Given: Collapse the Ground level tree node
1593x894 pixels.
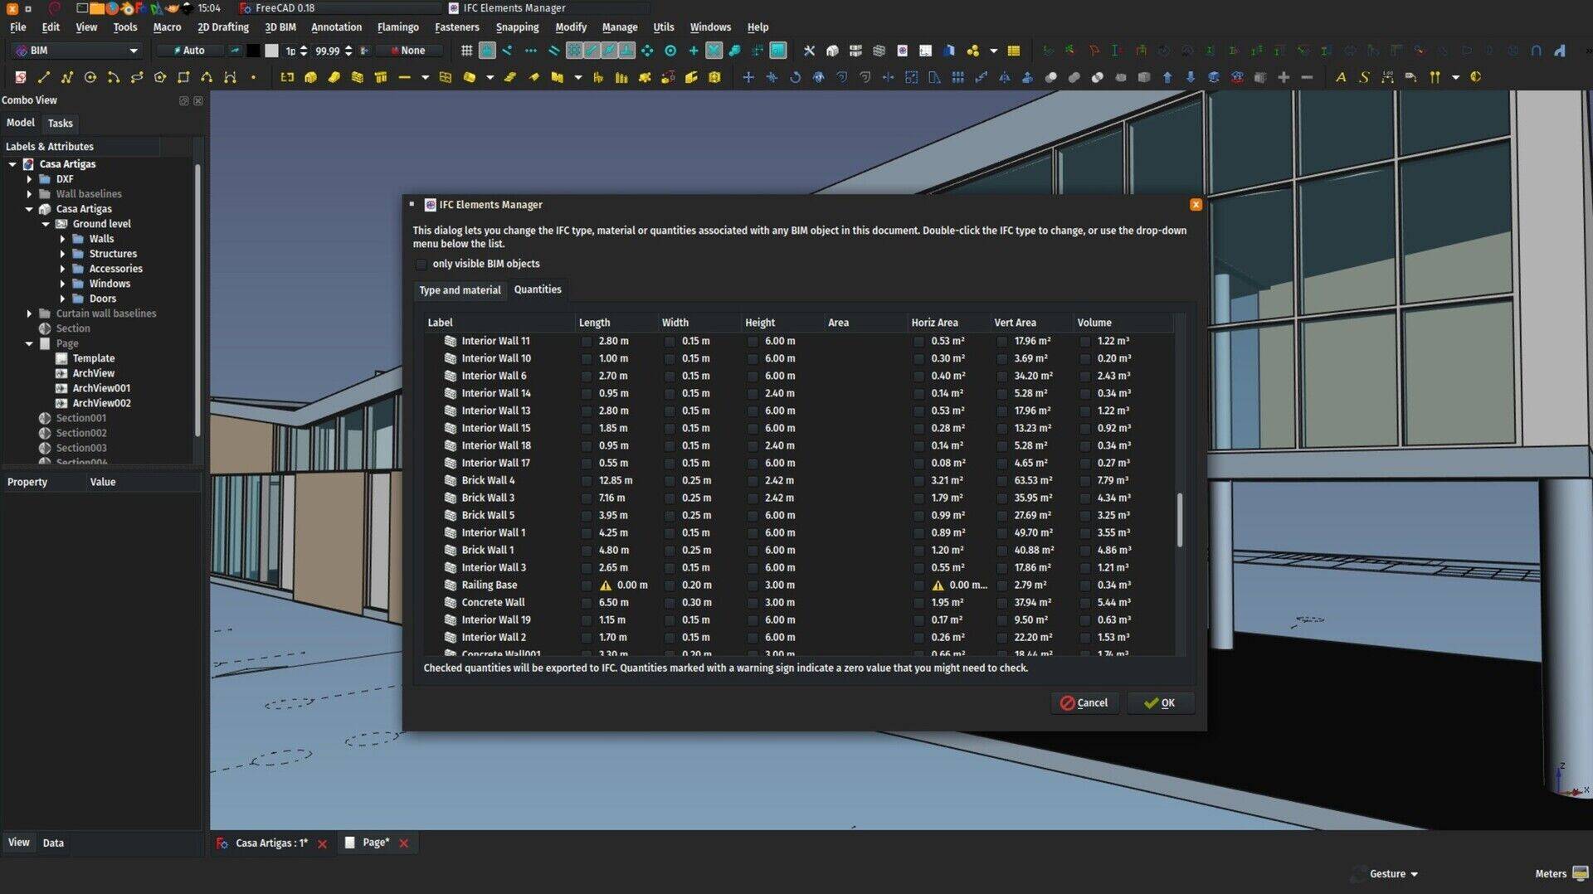Looking at the screenshot, I should 46,224.
